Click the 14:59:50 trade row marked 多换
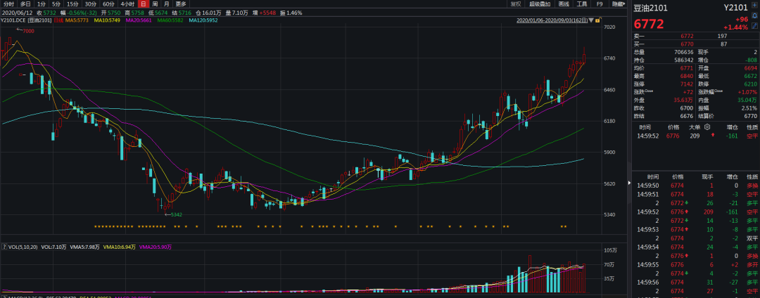760x298 pixels. [x=695, y=186]
